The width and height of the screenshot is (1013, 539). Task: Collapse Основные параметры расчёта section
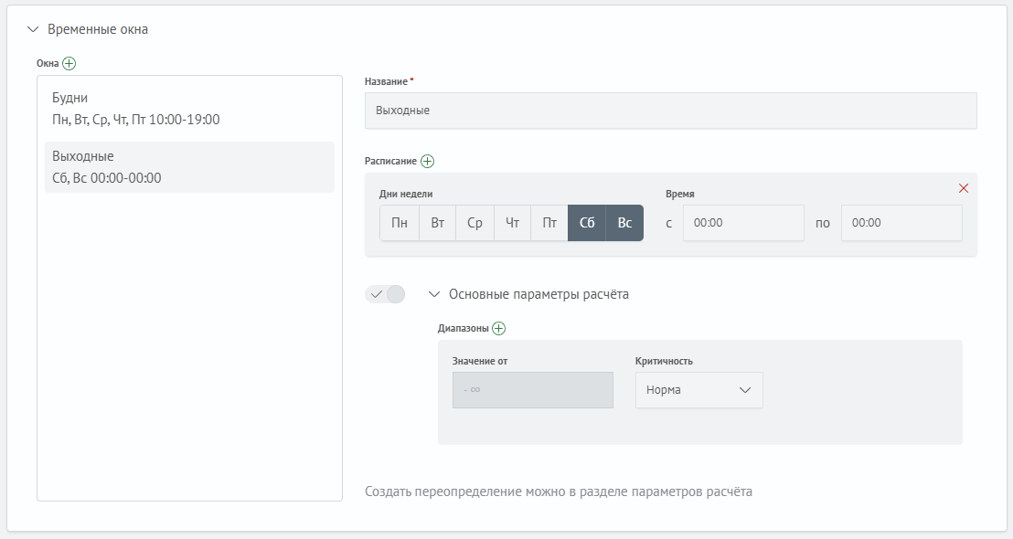click(x=434, y=294)
